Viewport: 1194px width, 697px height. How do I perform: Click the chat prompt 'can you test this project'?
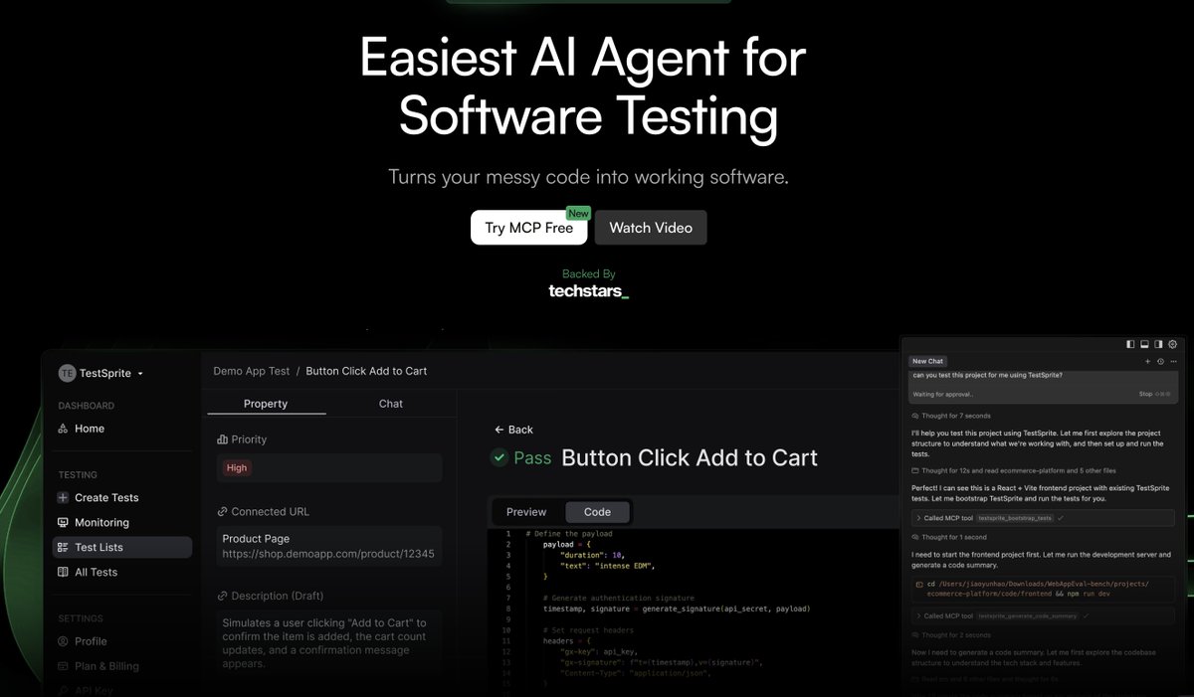pyautogui.click(x=986, y=375)
